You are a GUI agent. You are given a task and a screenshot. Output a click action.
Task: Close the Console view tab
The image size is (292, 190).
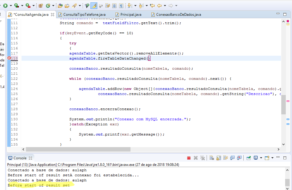[30, 158]
